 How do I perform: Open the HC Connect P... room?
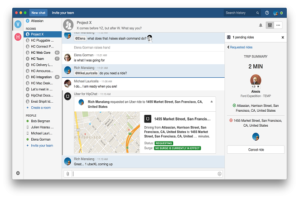pyautogui.click(x=43, y=47)
